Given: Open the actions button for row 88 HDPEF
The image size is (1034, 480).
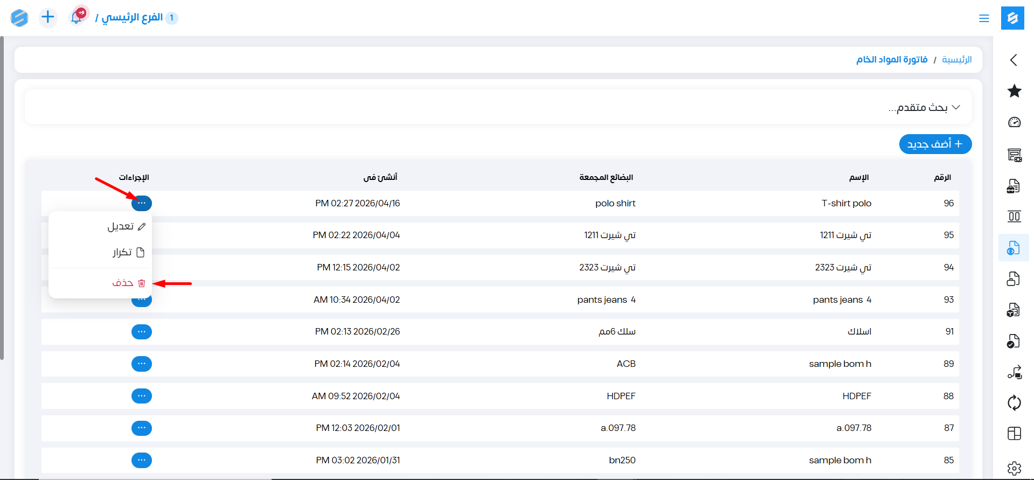Looking at the screenshot, I should pyautogui.click(x=142, y=396).
